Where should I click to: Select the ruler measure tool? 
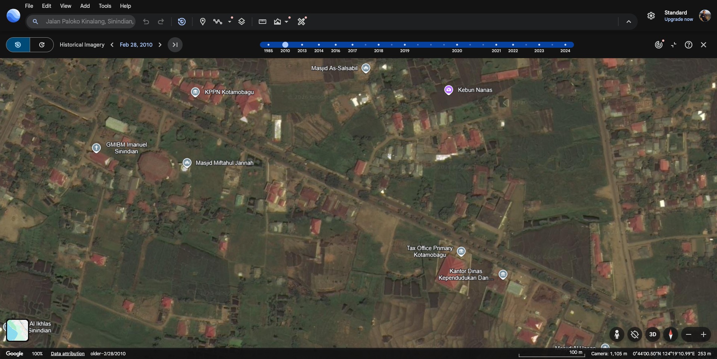pos(263,22)
